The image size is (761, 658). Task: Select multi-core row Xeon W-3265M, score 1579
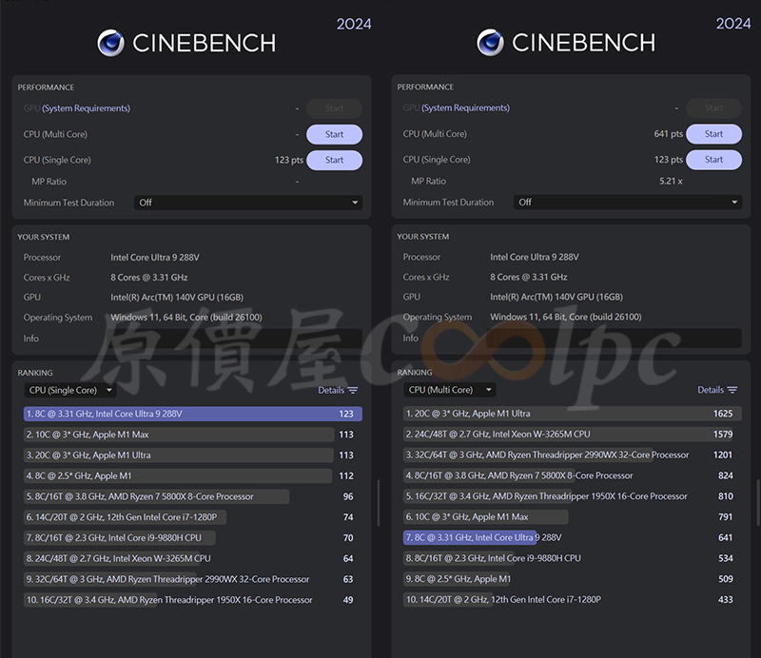click(573, 434)
